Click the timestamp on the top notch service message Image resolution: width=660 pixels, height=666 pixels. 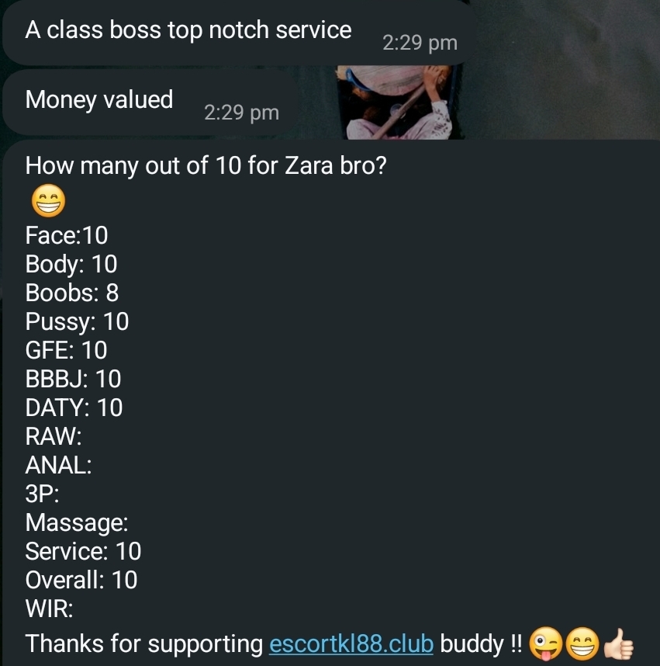[420, 43]
